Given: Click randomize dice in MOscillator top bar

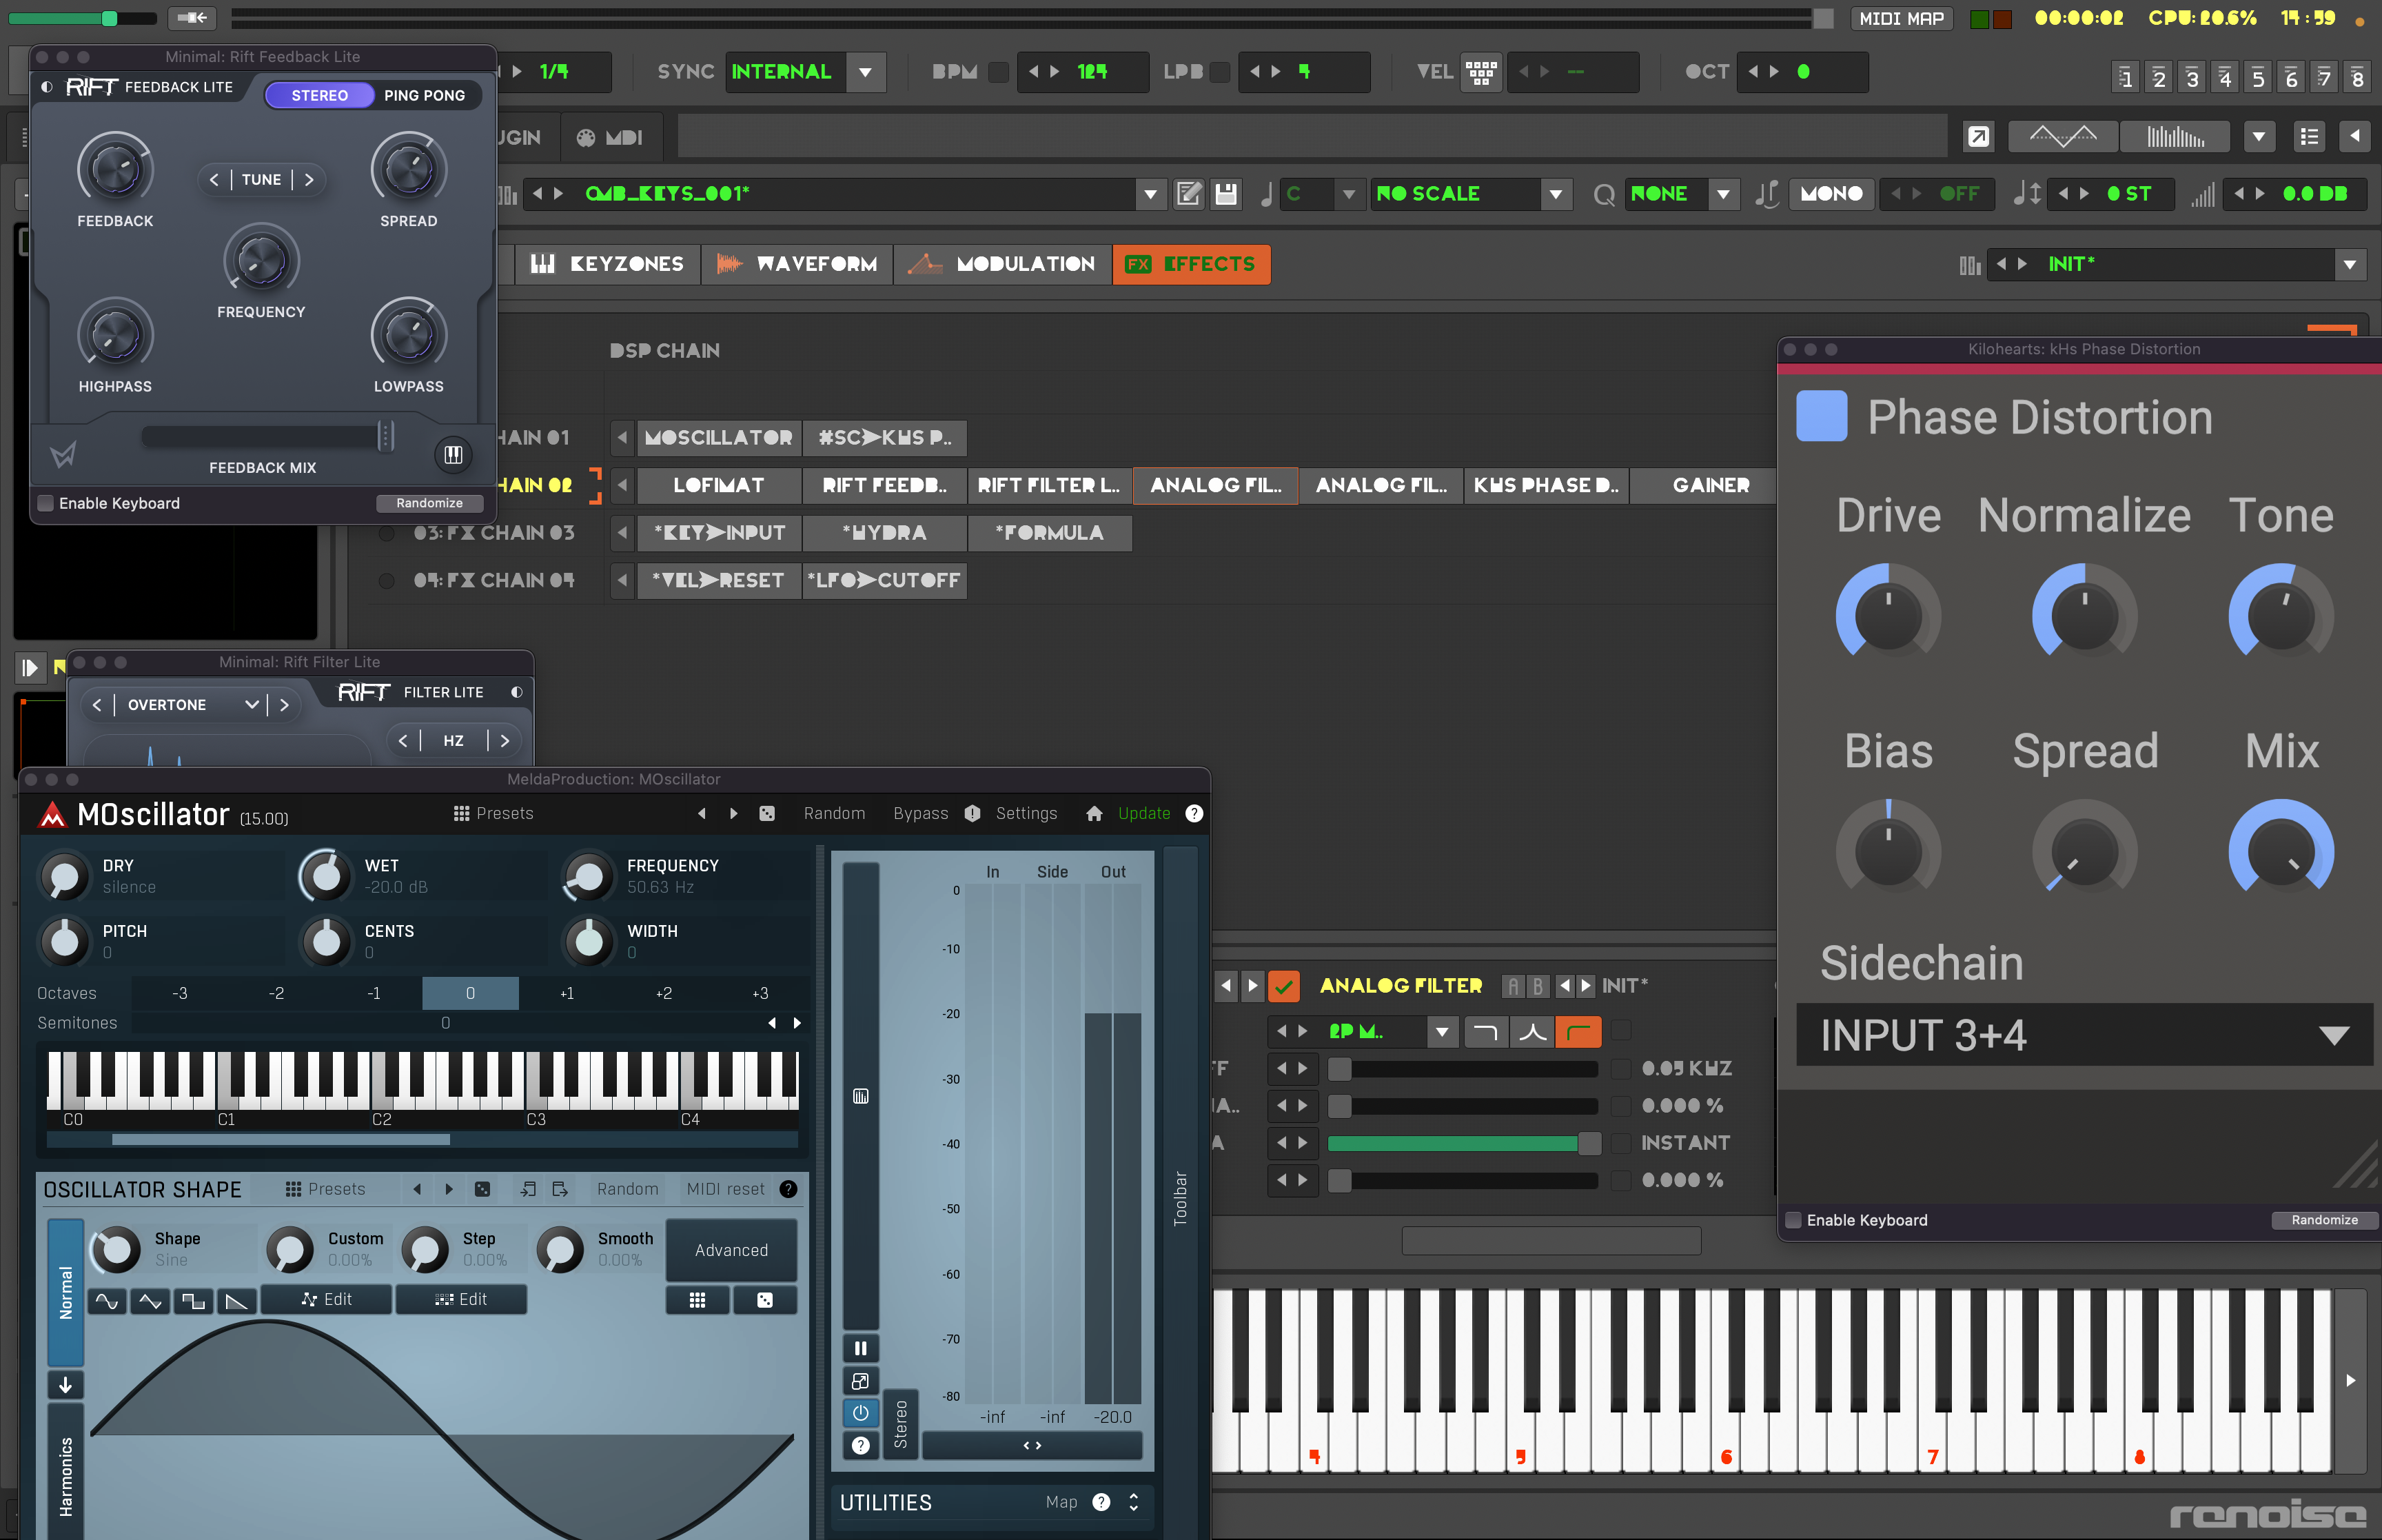Looking at the screenshot, I should 766,813.
